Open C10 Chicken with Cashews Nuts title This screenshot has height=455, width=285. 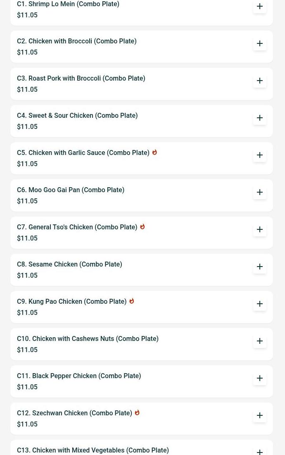coord(88,339)
